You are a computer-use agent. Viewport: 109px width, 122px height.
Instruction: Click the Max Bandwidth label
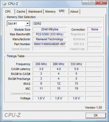20,34
